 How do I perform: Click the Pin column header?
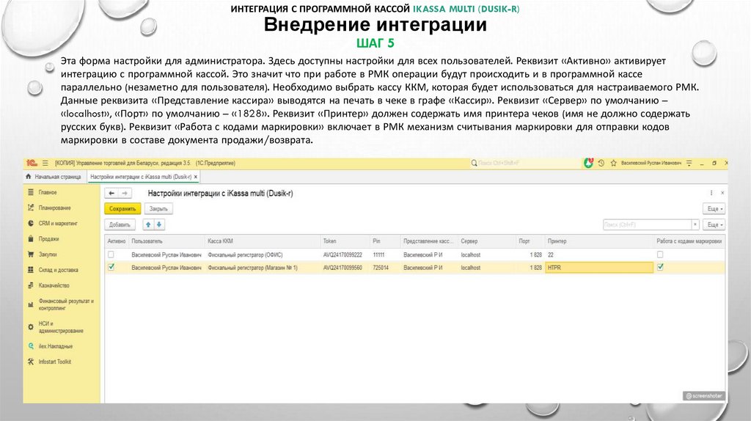tap(385, 241)
